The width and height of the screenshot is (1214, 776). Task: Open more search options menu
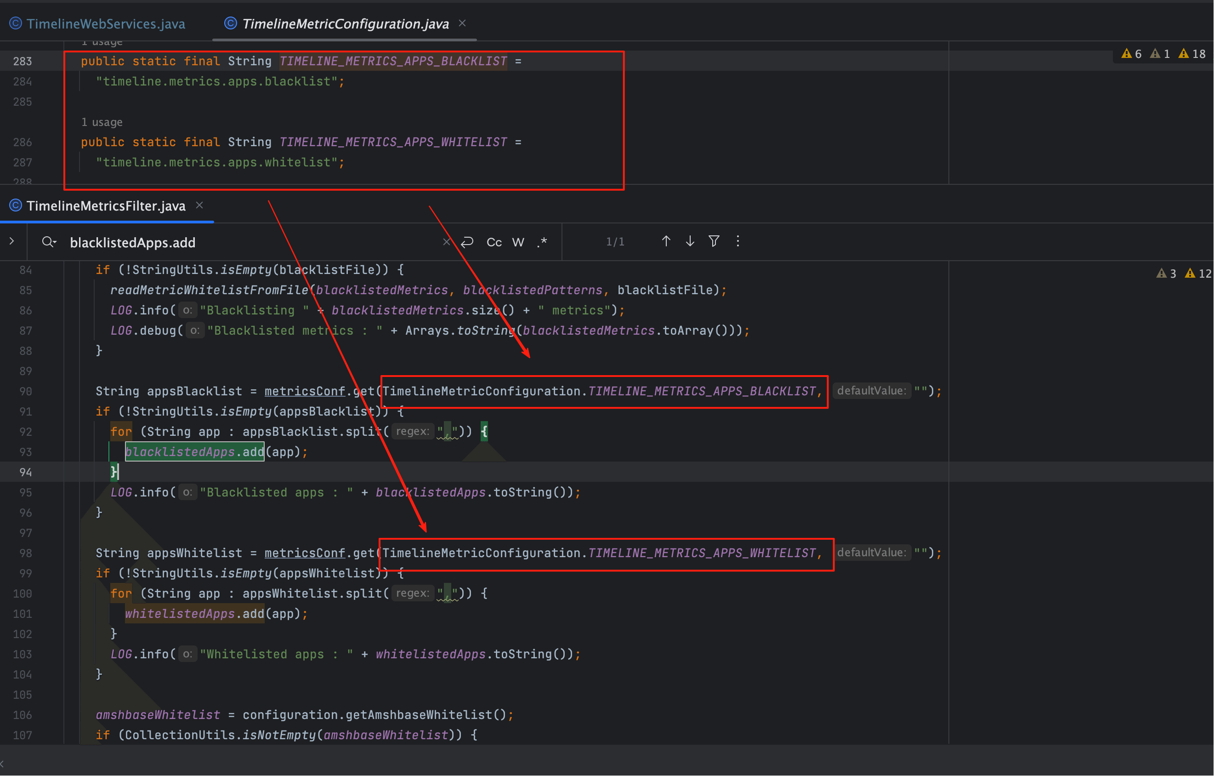(x=738, y=242)
